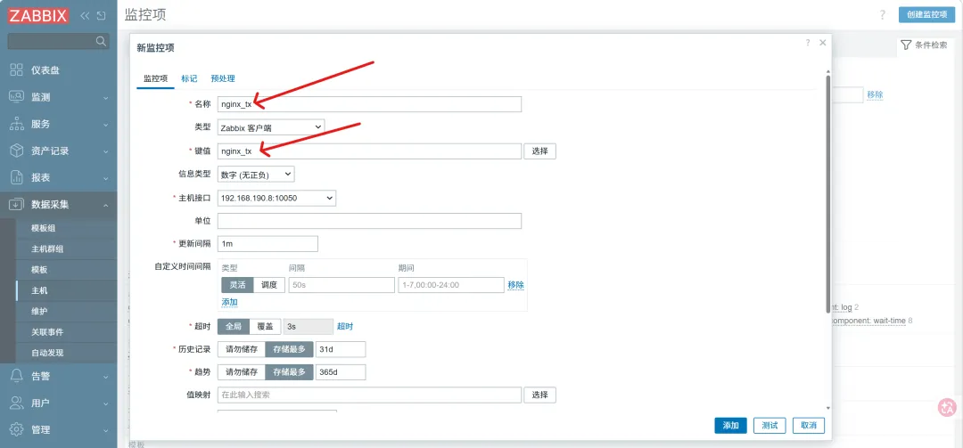Switch to the 预处理 tab
The width and height of the screenshot is (963, 448).
coord(222,78)
